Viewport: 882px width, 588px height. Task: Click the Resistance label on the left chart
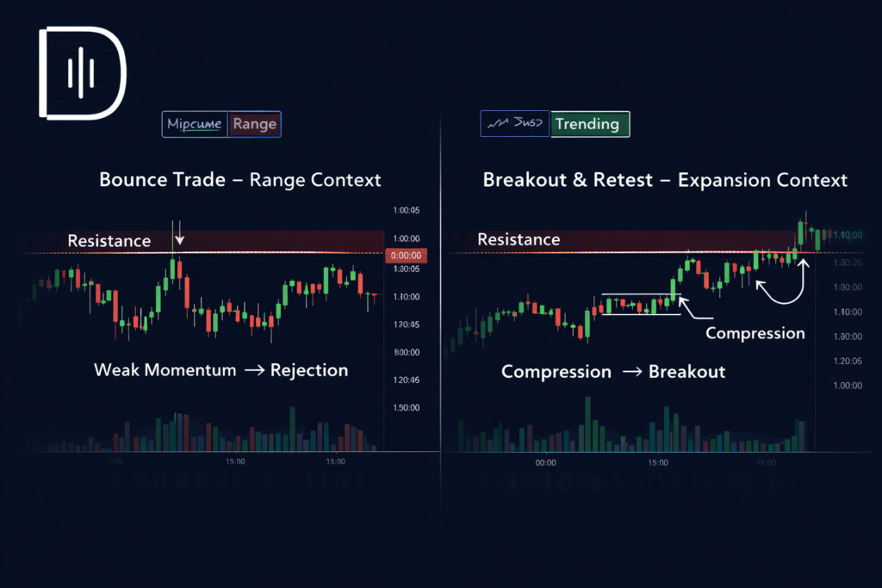[x=109, y=241]
